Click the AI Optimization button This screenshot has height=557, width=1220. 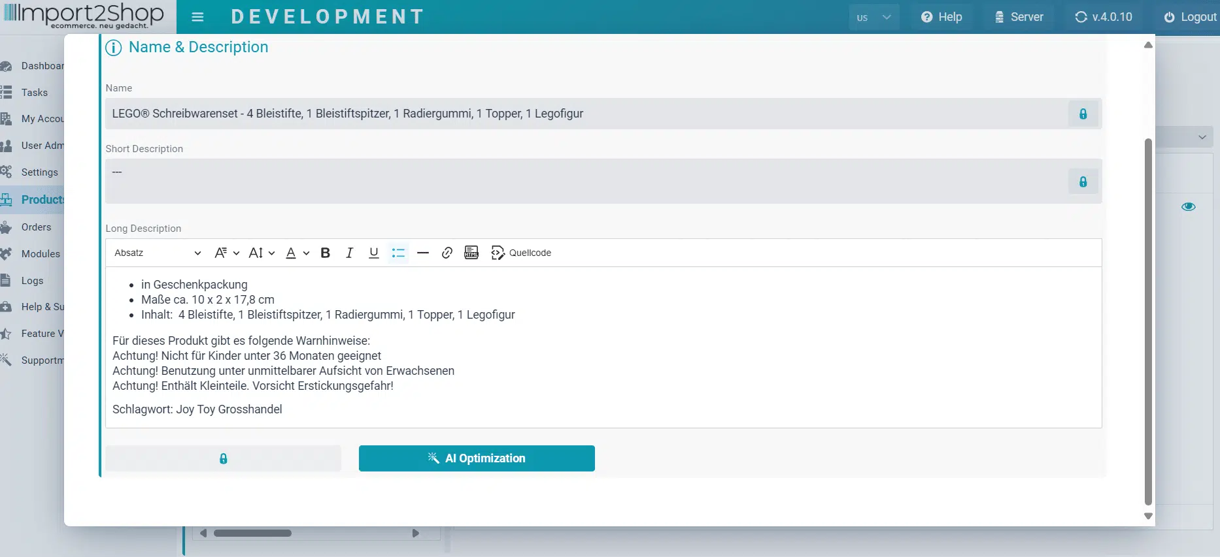[x=477, y=458]
